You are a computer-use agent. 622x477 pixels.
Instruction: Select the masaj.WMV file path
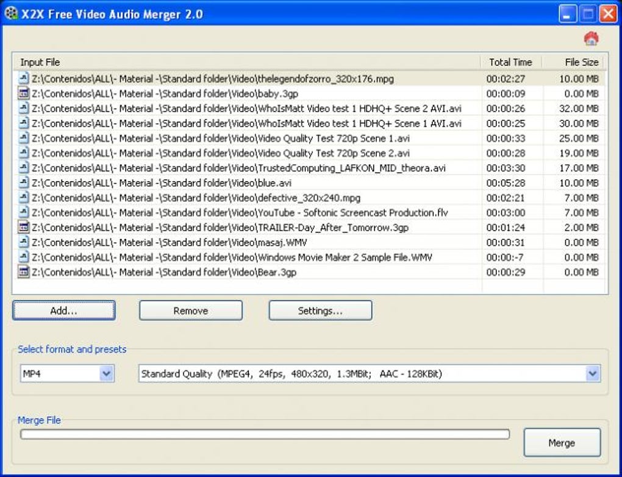click(x=170, y=243)
